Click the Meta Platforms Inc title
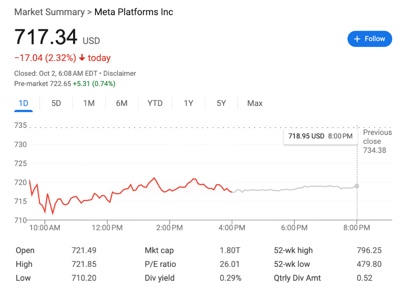This screenshot has width=409, height=290. (134, 12)
